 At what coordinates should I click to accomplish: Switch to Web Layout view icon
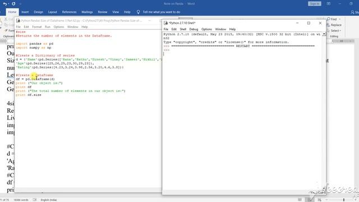[319, 200]
